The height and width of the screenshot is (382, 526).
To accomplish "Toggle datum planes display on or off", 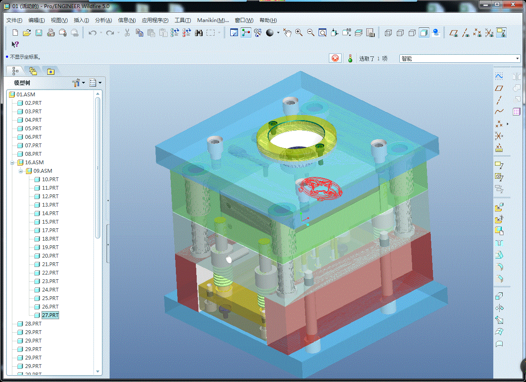I will click(454, 33).
